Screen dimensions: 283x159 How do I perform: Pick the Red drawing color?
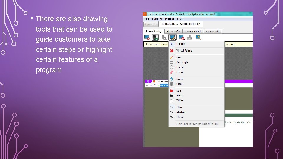point(197,91)
